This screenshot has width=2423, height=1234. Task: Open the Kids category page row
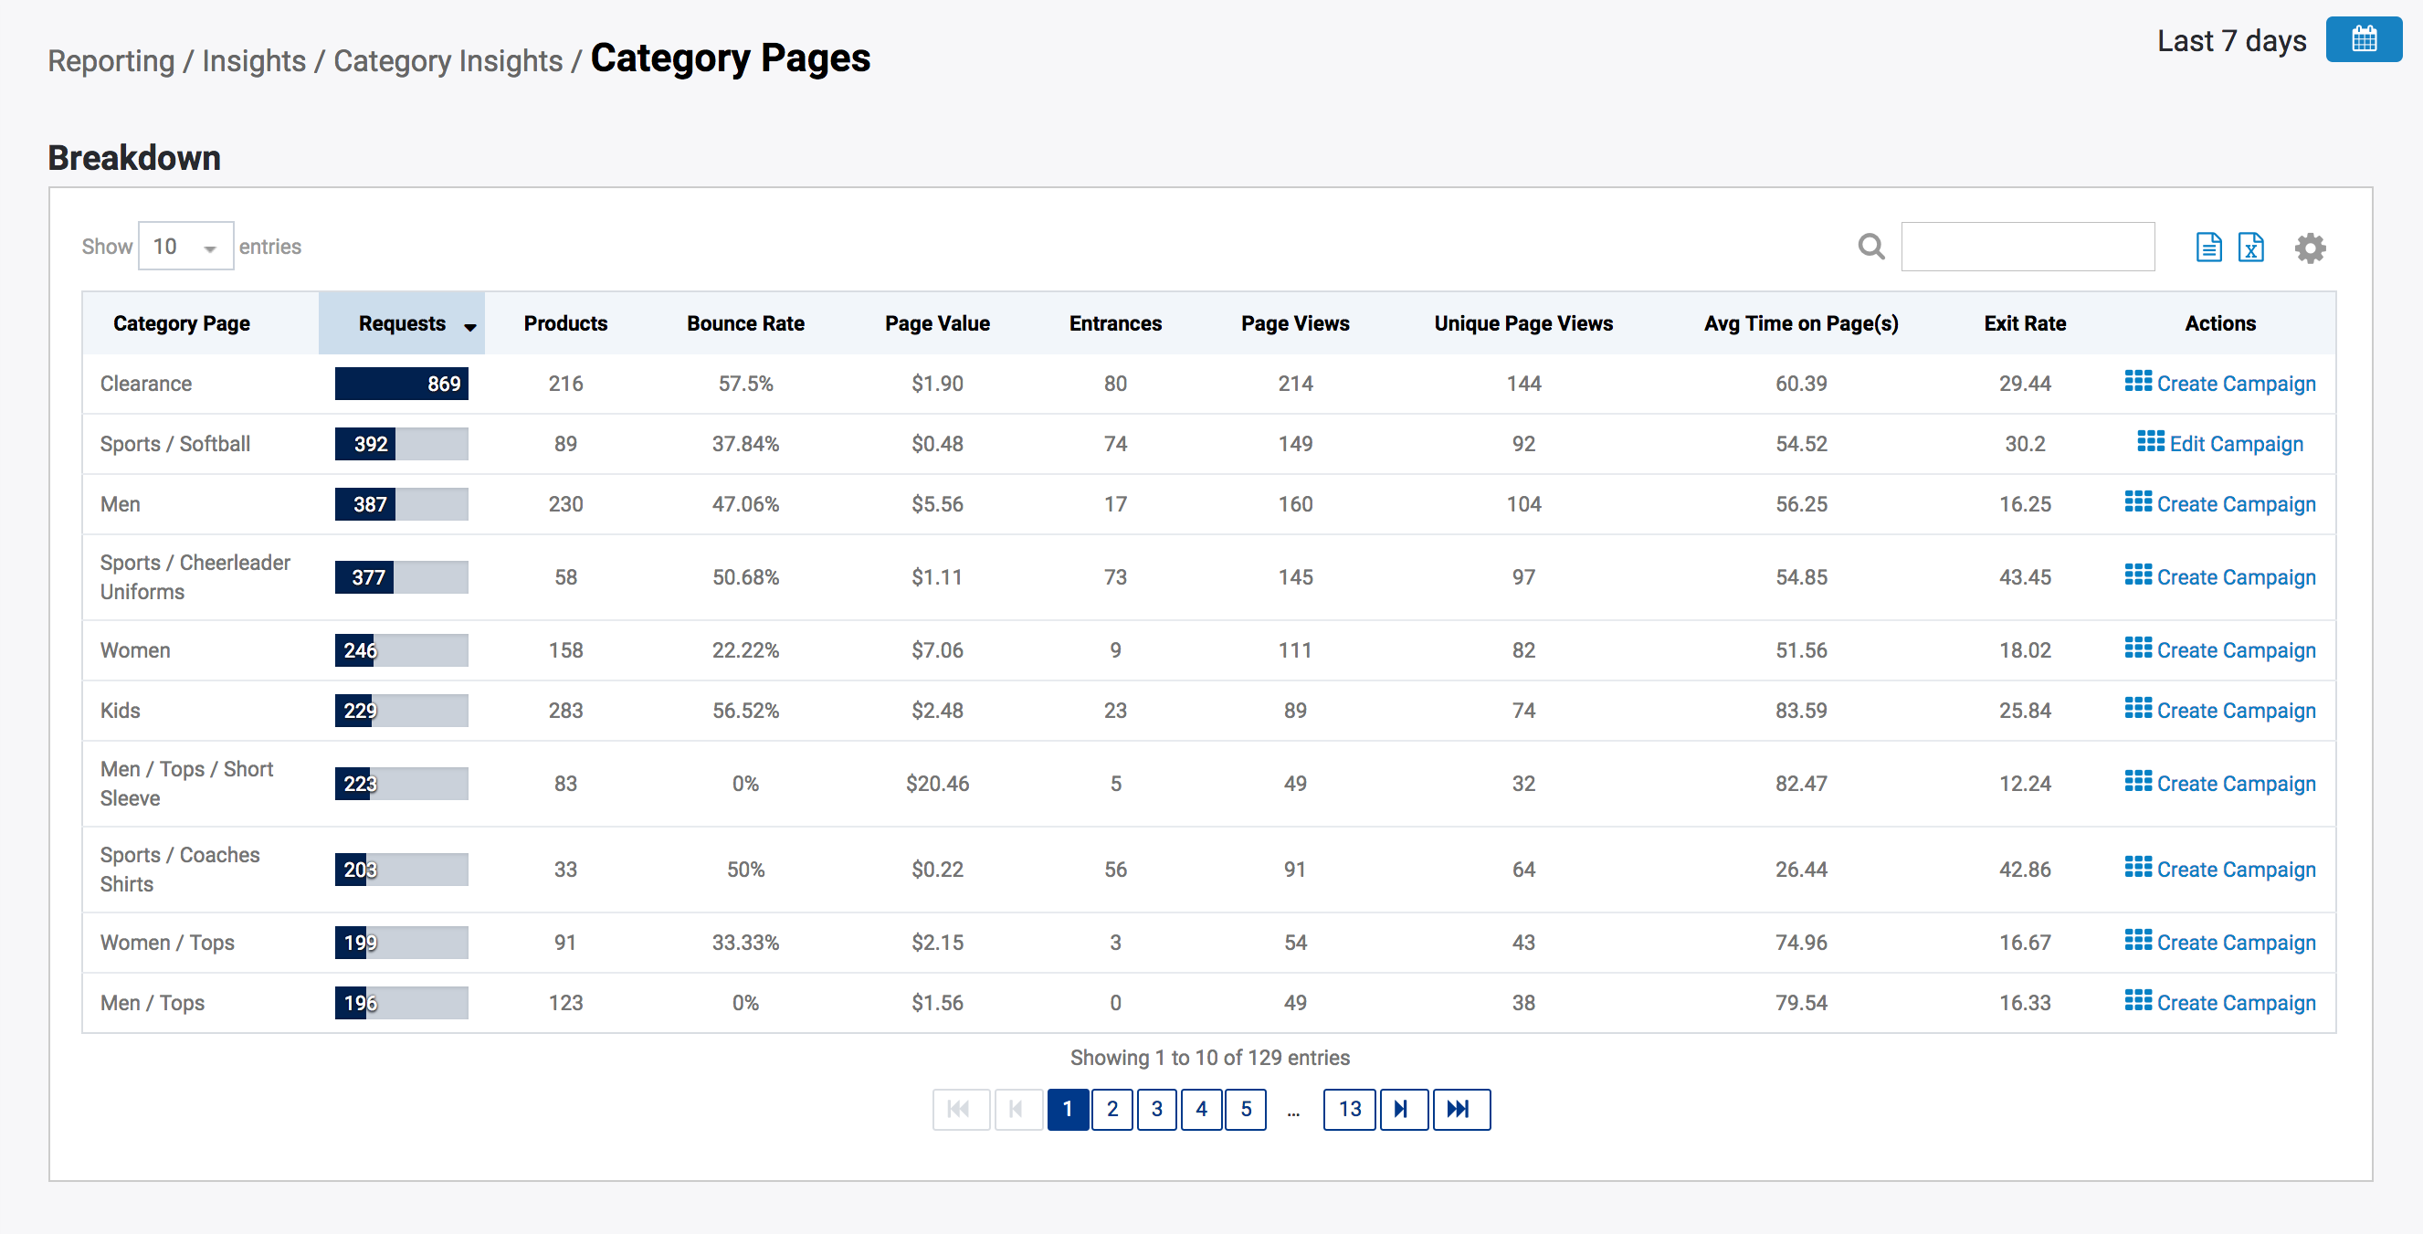pos(120,710)
